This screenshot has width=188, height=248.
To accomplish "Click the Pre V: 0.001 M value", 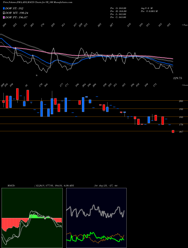I will (x=149, y=11).
